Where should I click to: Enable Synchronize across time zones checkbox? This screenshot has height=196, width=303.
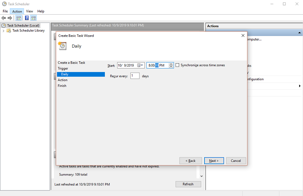[177, 65]
